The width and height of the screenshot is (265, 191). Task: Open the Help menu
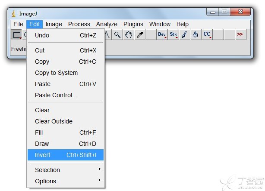tap(183, 24)
